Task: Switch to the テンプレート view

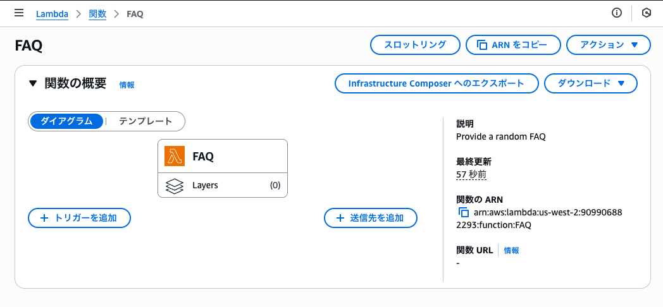Action: coord(146,121)
